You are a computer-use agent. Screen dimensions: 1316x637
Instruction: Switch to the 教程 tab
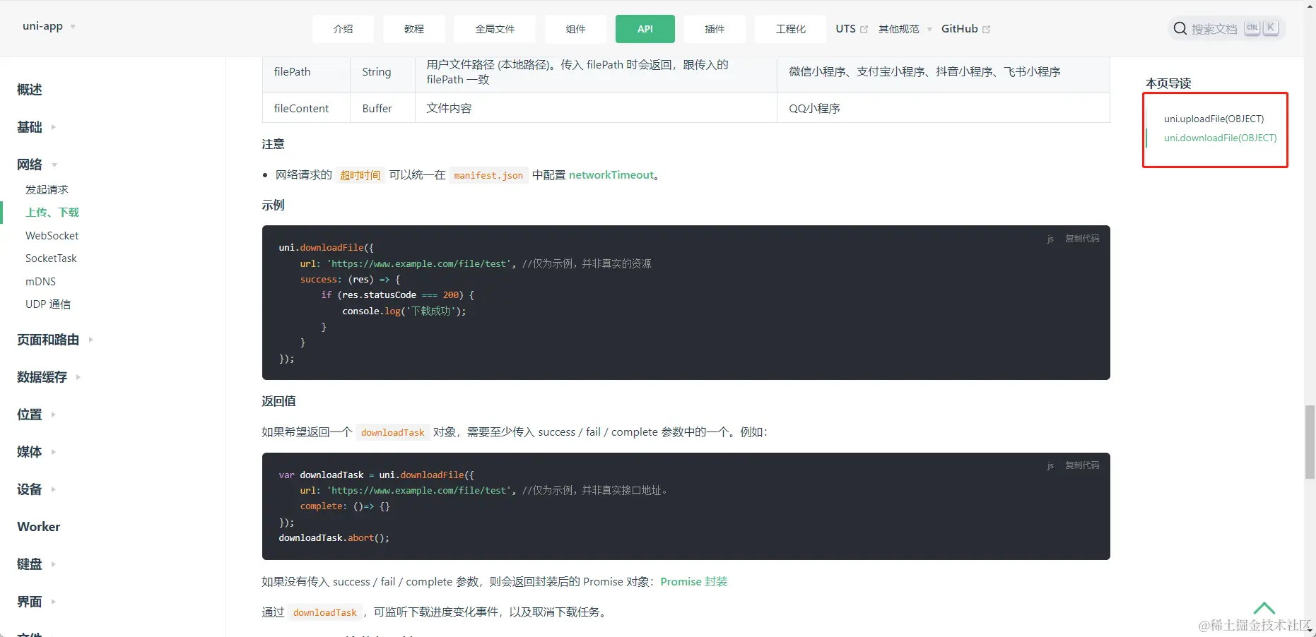tap(414, 29)
